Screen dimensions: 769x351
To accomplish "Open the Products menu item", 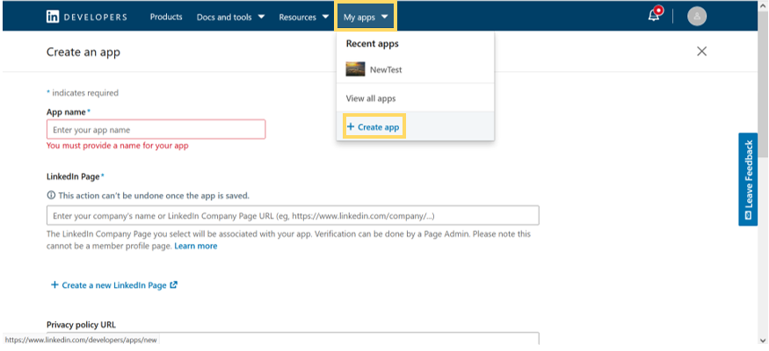I will (x=166, y=17).
